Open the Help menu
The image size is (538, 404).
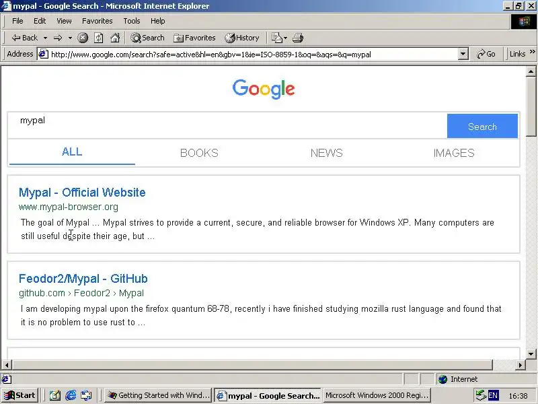coord(158,21)
